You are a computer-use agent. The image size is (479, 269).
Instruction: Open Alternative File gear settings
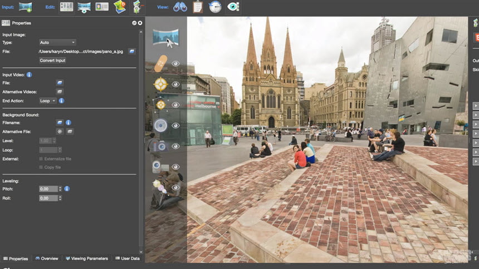click(x=60, y=132)
